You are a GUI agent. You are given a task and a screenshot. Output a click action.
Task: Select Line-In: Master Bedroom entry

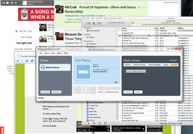click(136, 71)
